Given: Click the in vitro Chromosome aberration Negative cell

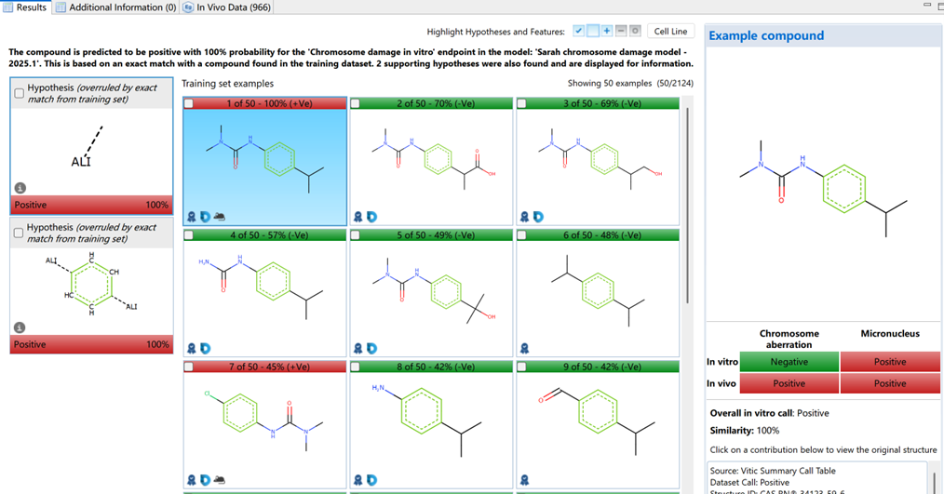Looking at the screenshot, I should (x=789, y=362).
